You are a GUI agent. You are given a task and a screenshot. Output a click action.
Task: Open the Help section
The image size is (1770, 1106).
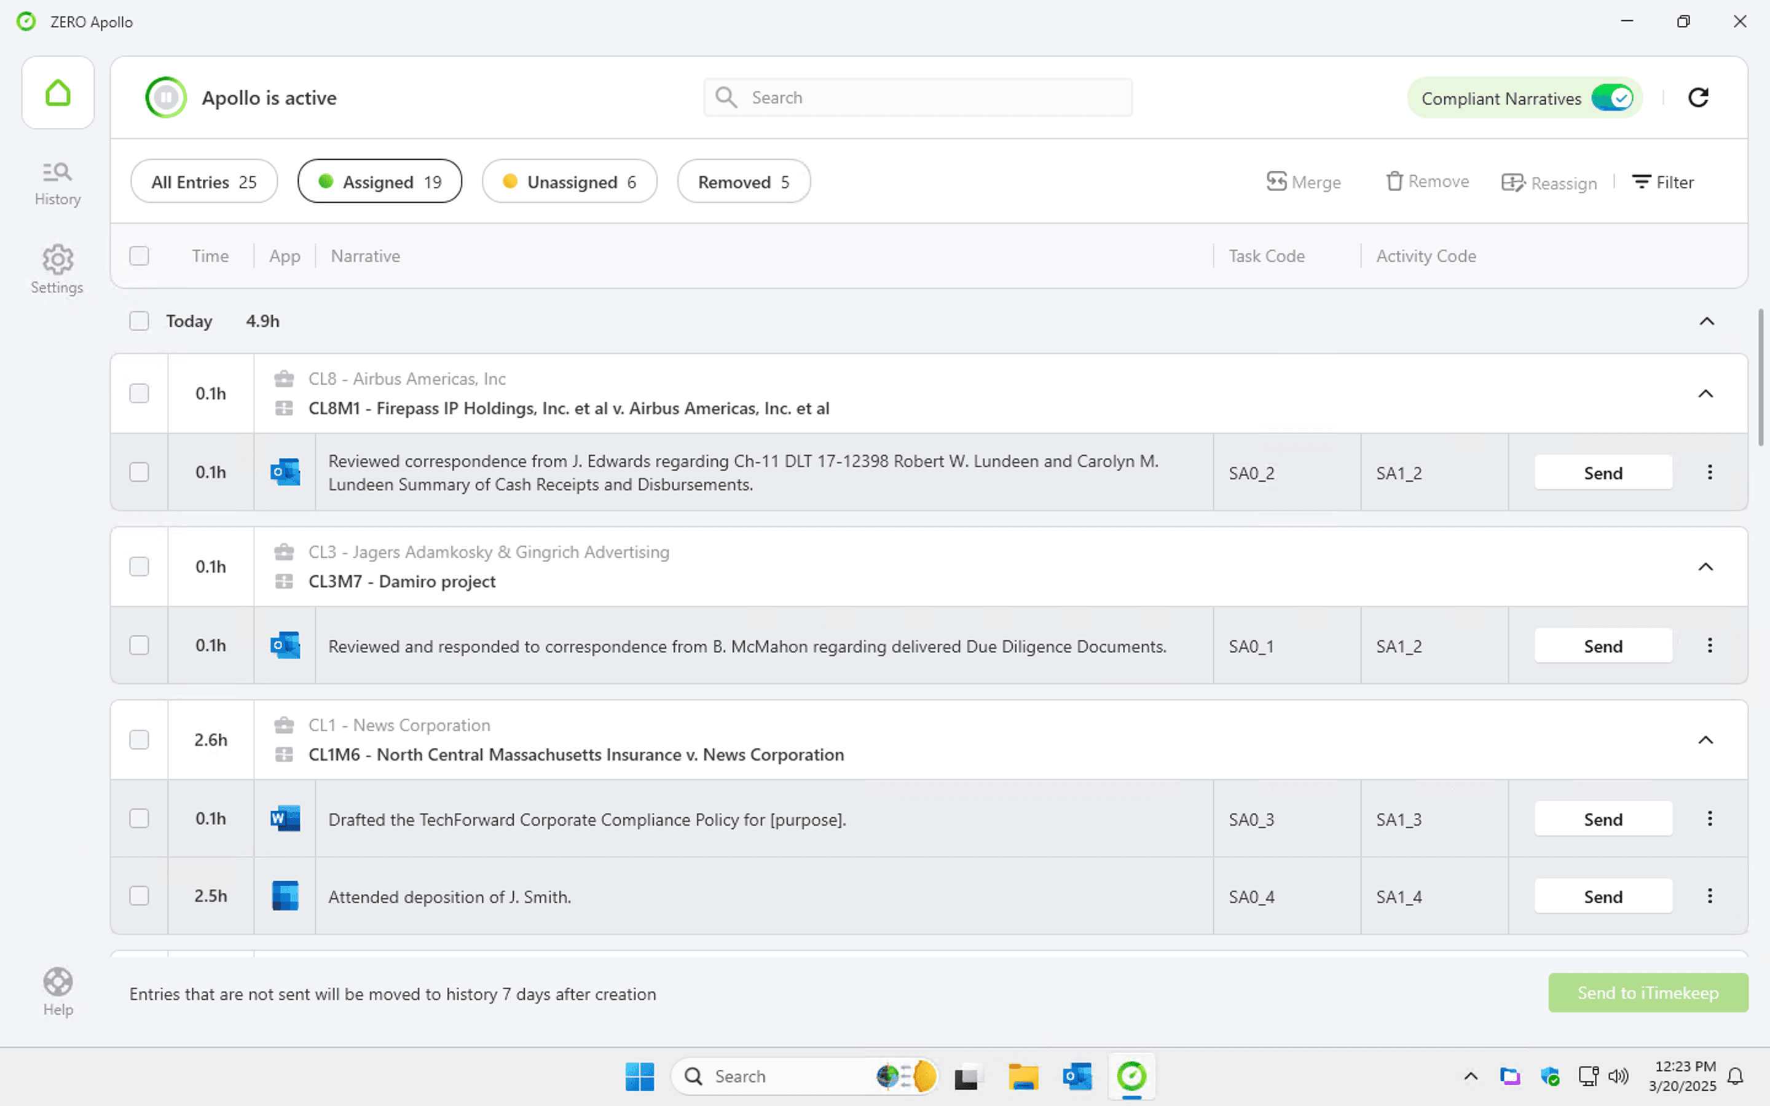point(58,992)
